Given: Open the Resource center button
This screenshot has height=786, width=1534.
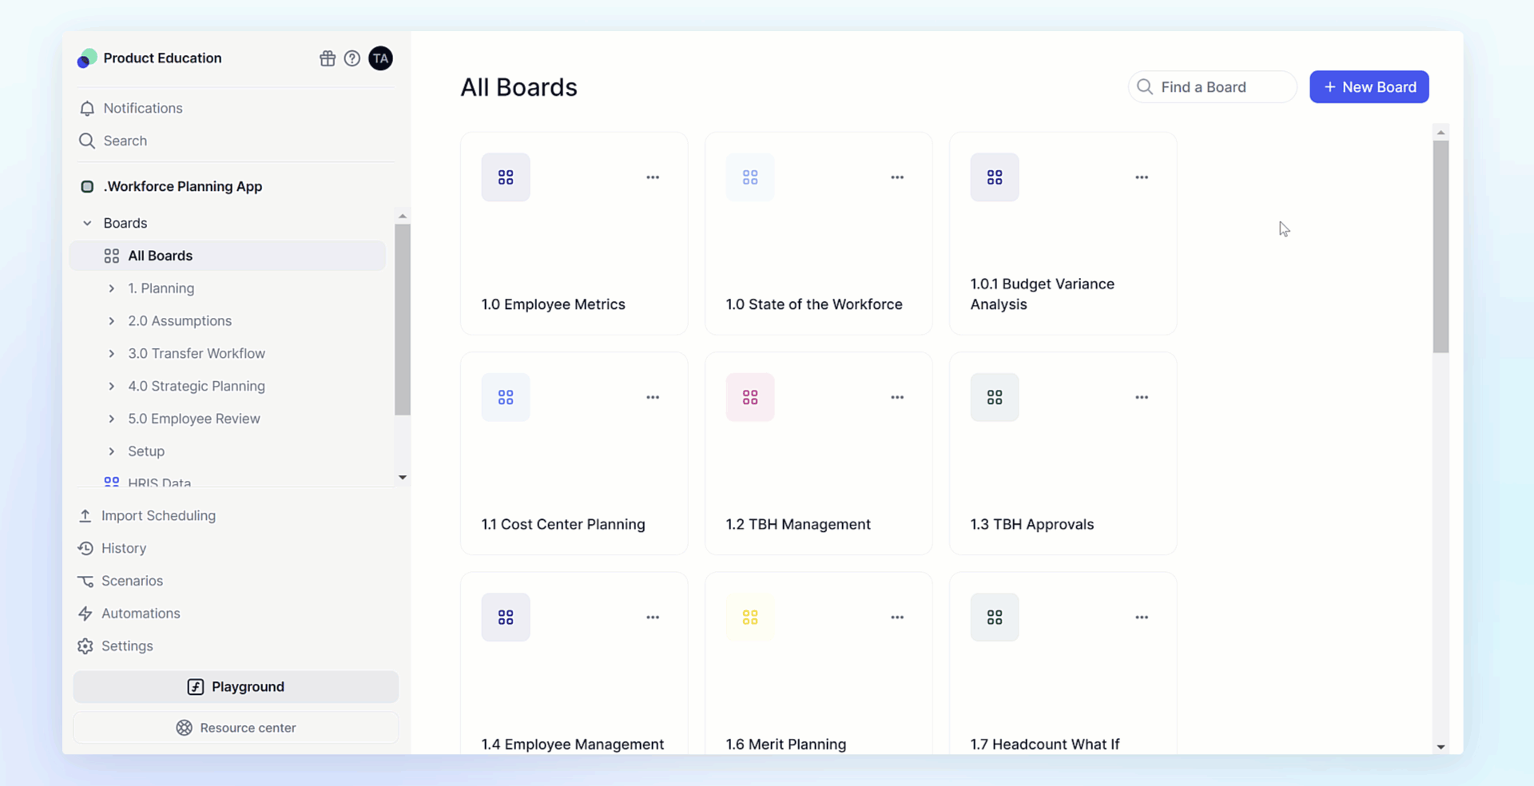Looking at the screenshot, I should (x=236, y=728).
